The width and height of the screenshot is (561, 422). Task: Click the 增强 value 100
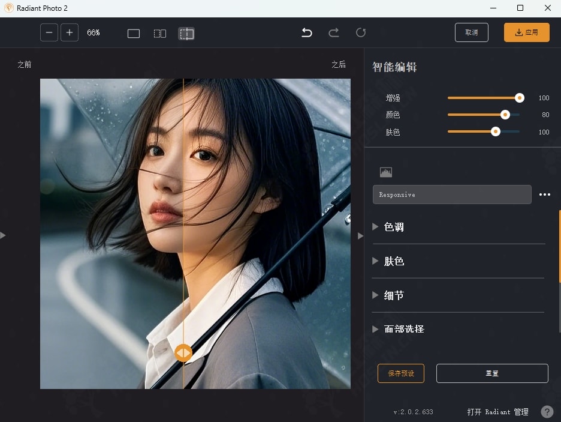coord(544,98)
